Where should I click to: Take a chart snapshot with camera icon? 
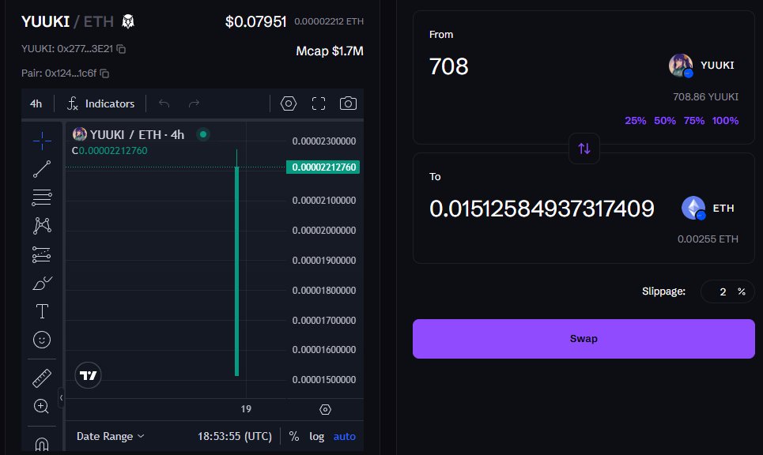coord(348,103)
